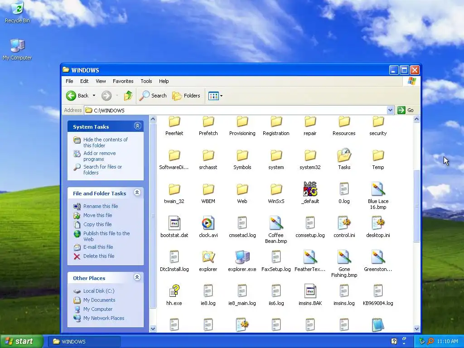Screen dimensions: 464x348
Task: Select the 0.log file icon
Action: click(x=344, y=189)
